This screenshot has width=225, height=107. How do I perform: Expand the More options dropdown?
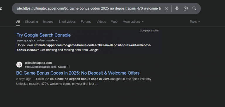(x=133, y=22)
